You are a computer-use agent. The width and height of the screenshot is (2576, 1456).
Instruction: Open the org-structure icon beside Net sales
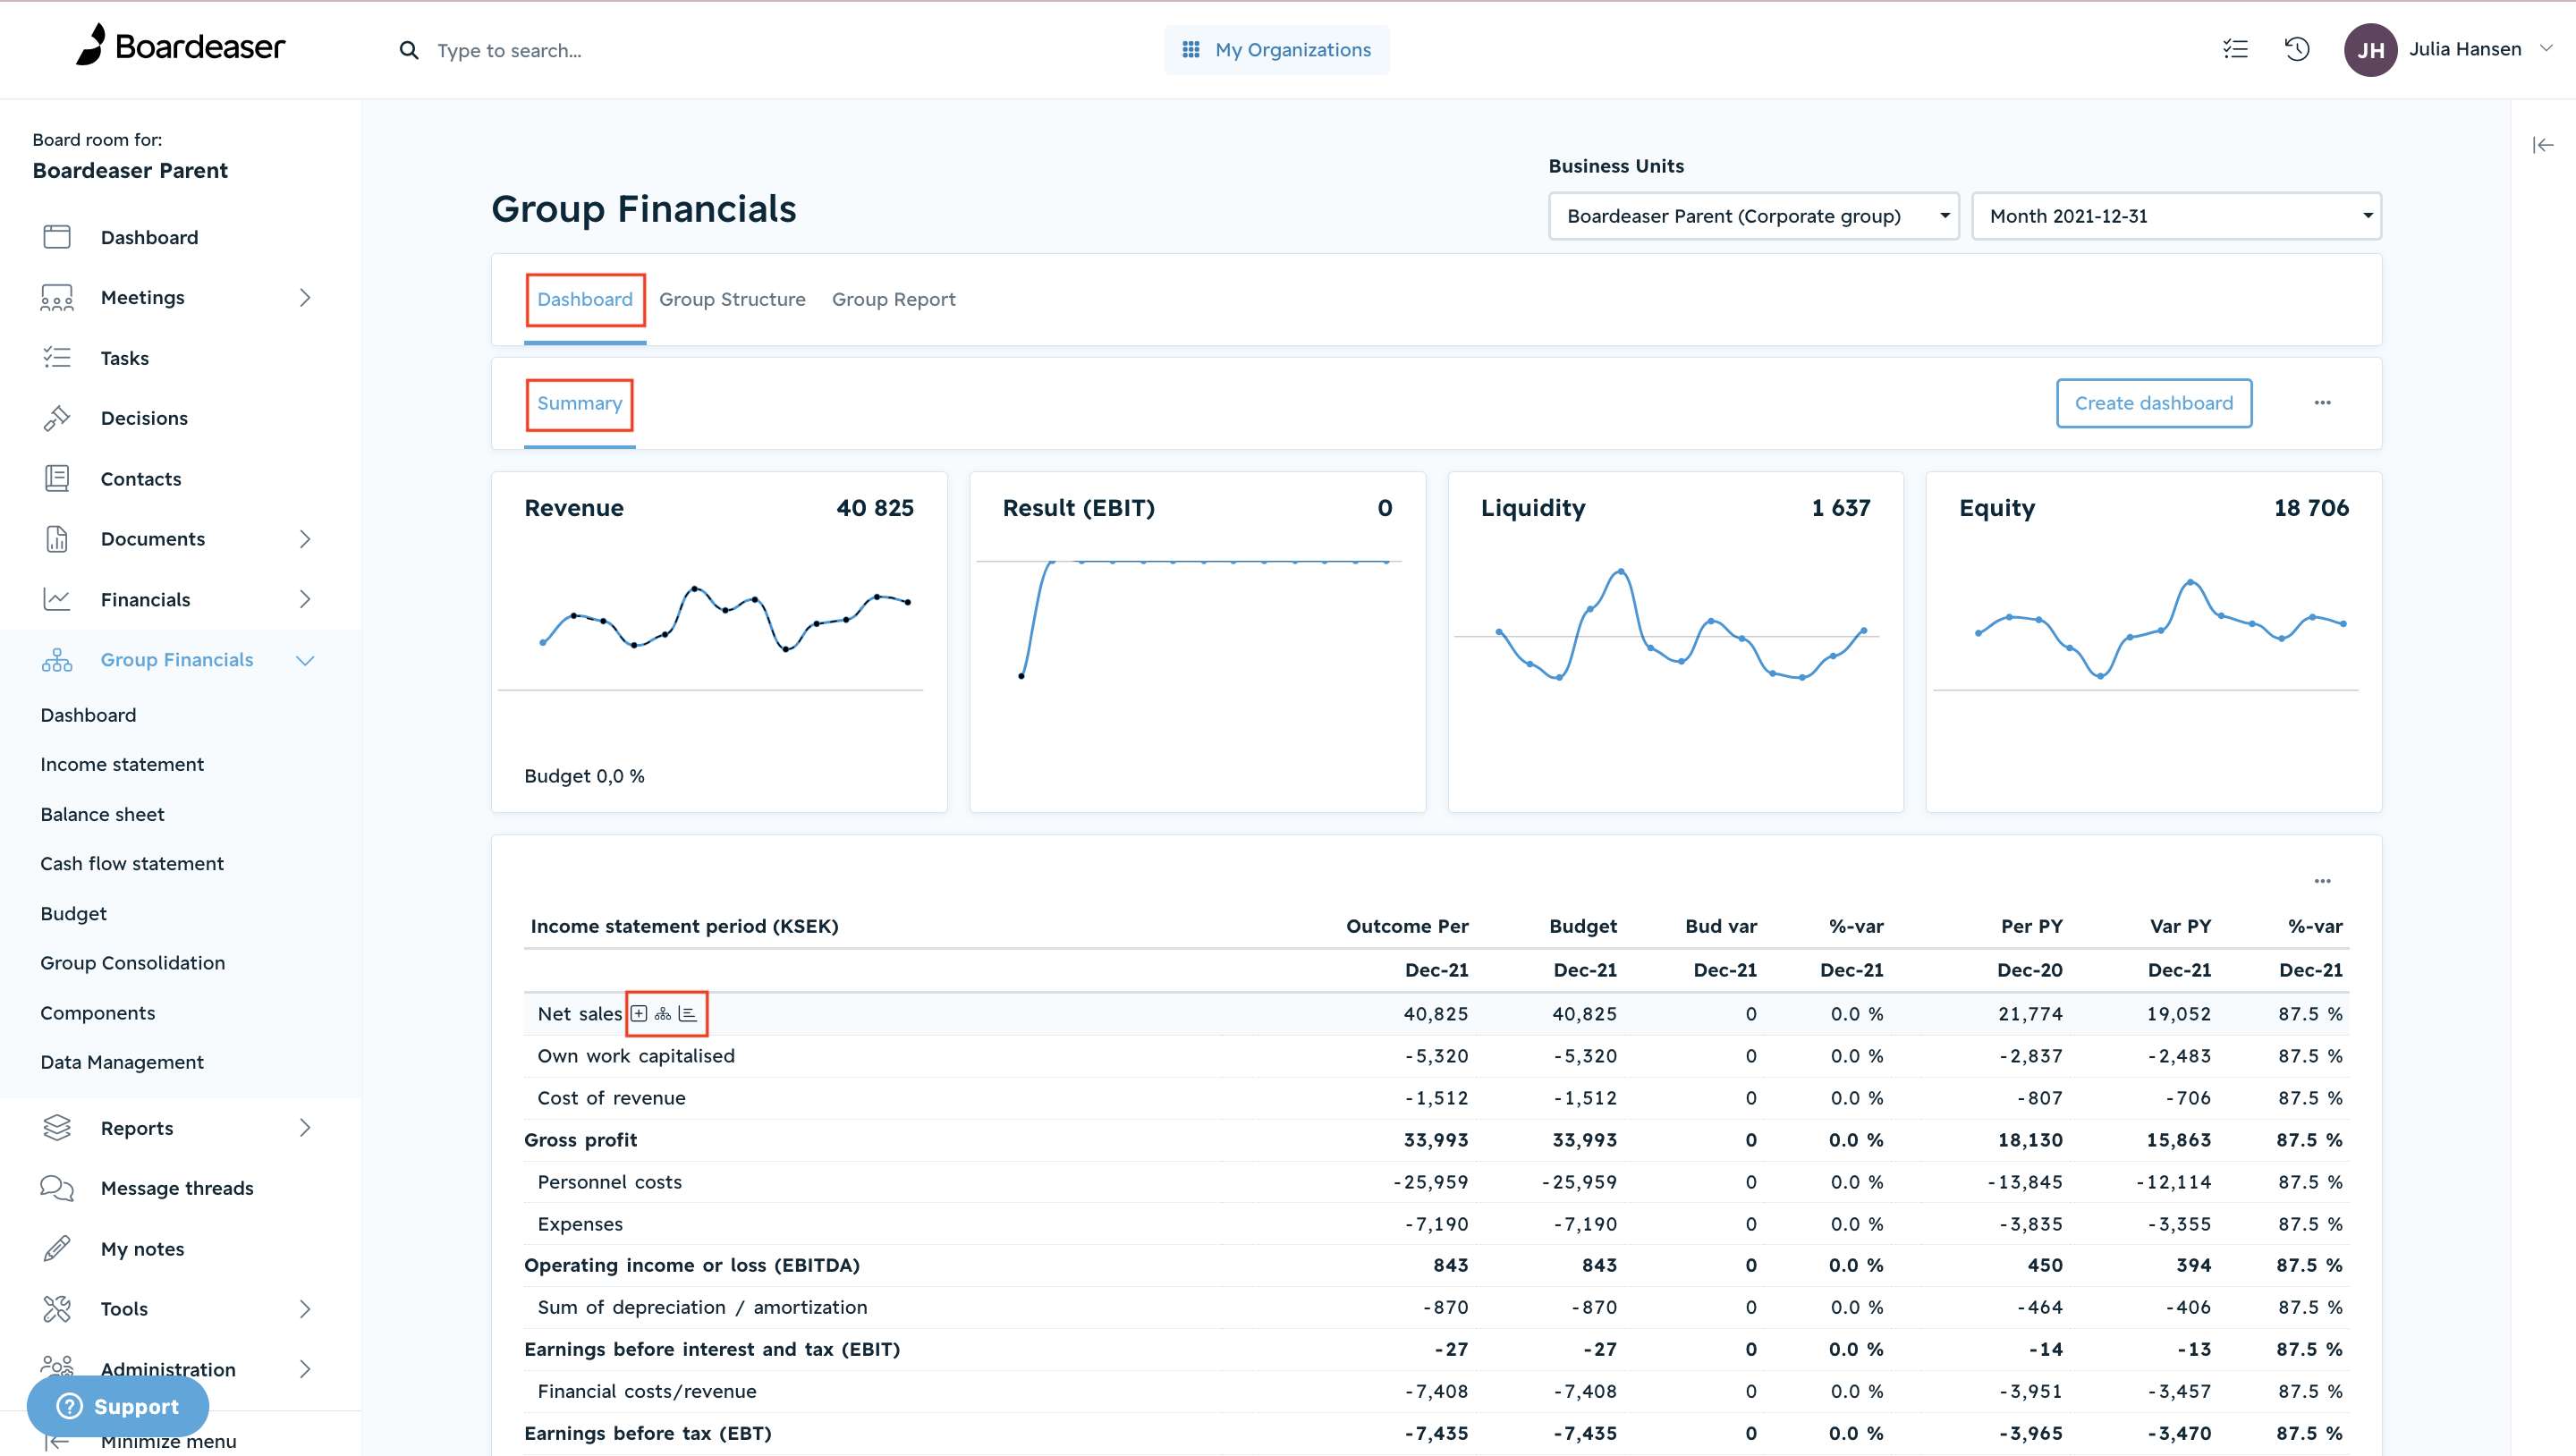coord(663,1013)
